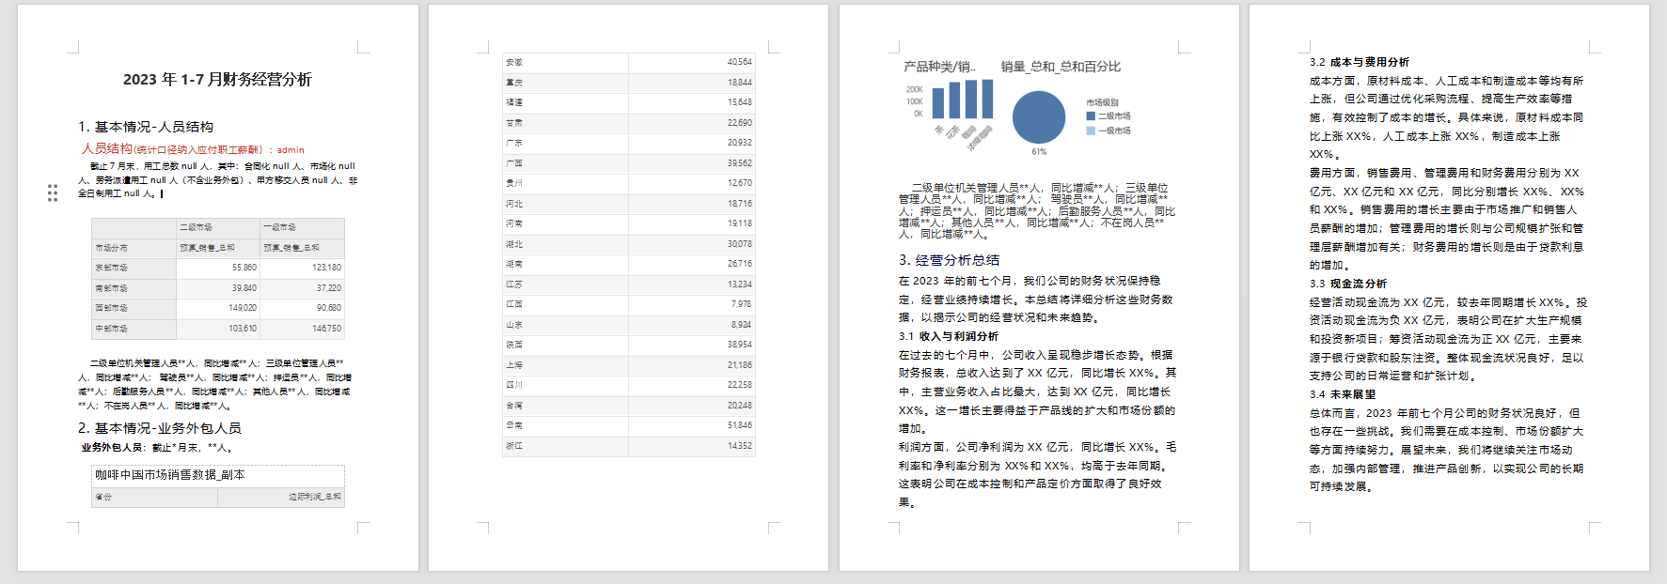Click the title 2023年1-7月财务经营分析
1667x584 pixels.
click(217, 80)
